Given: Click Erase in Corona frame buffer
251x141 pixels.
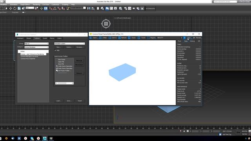Looking at the screenshot, I should [132, 38].
